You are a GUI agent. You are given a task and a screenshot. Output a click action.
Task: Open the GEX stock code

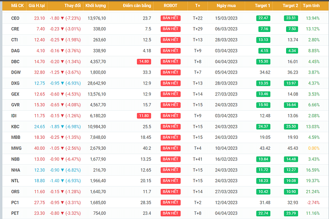point(15,94)
